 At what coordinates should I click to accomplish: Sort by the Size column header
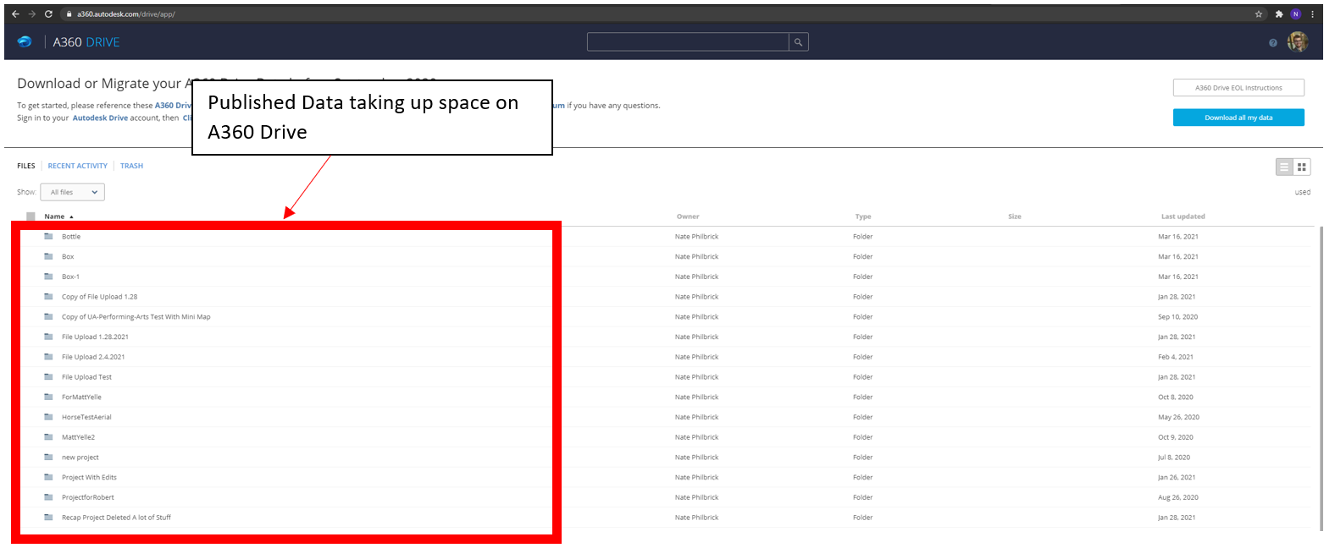coord(1015,216)
